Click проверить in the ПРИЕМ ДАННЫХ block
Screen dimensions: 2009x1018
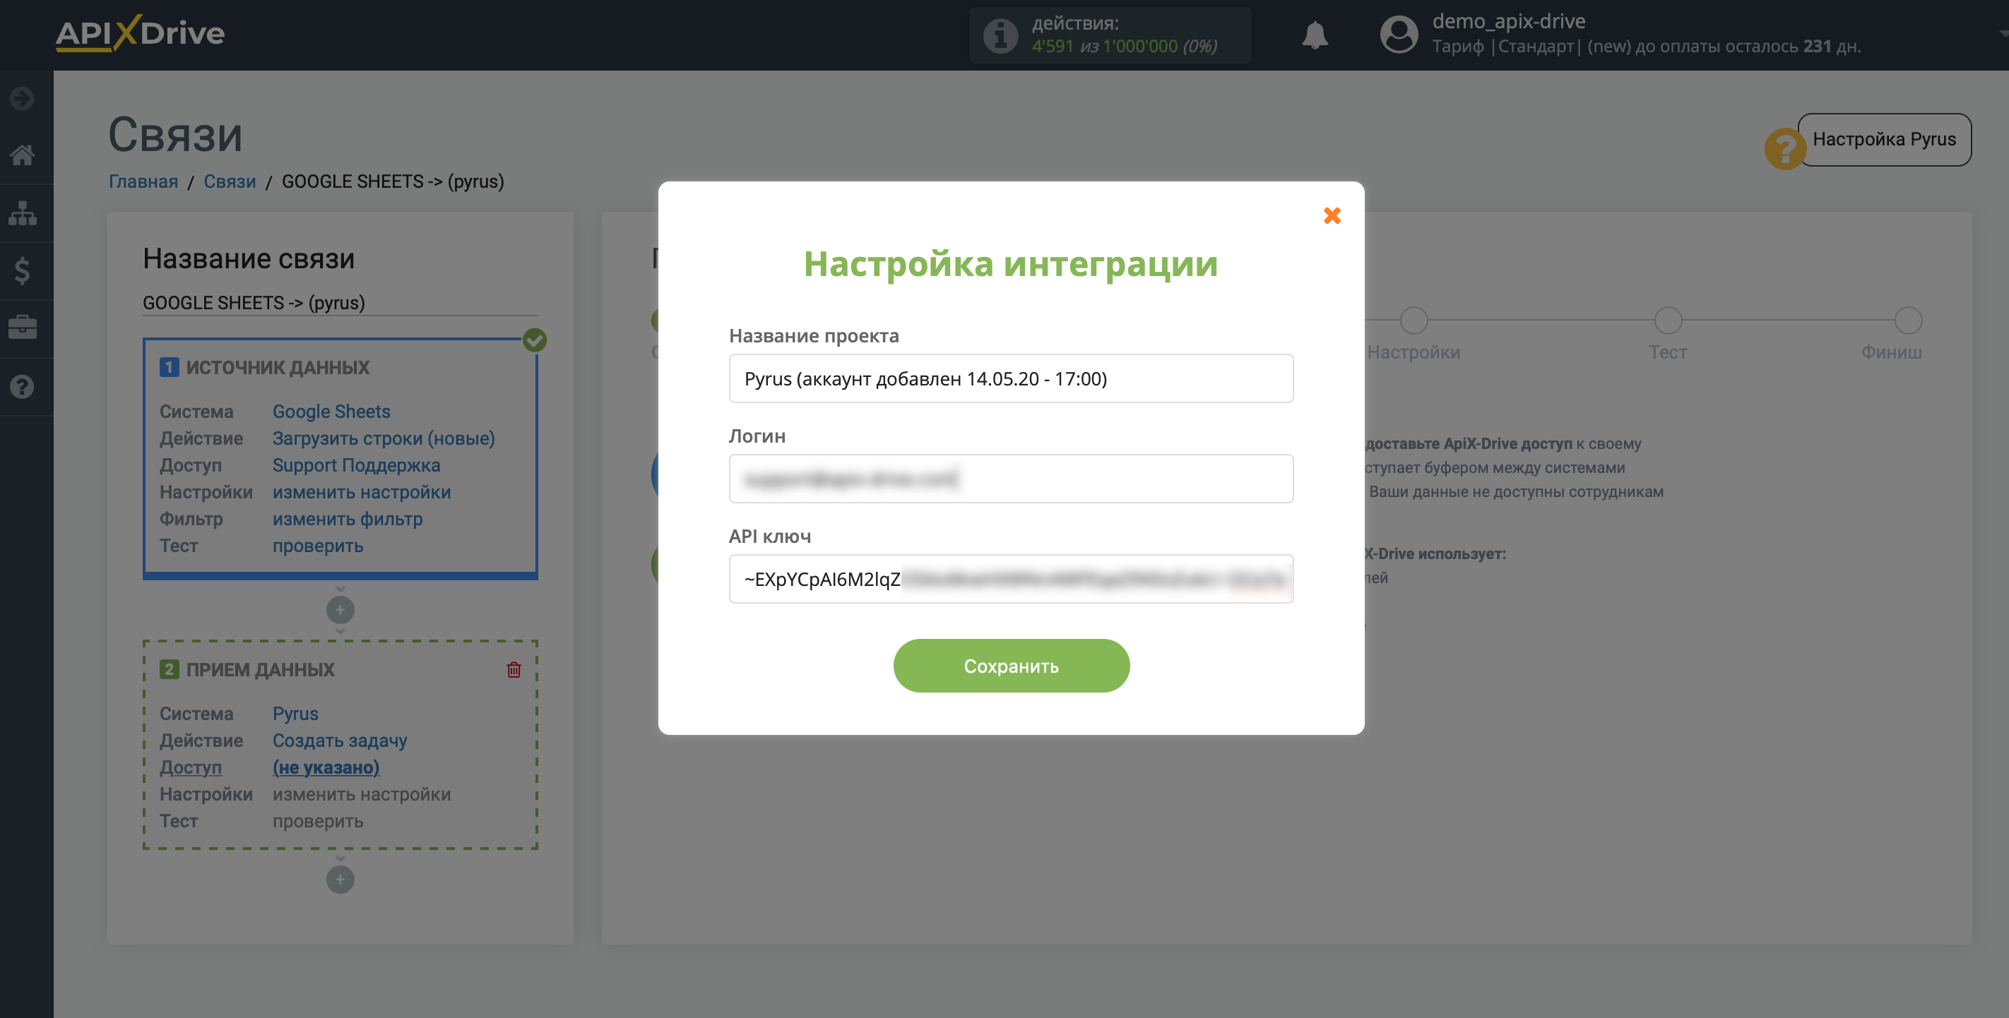318,821
